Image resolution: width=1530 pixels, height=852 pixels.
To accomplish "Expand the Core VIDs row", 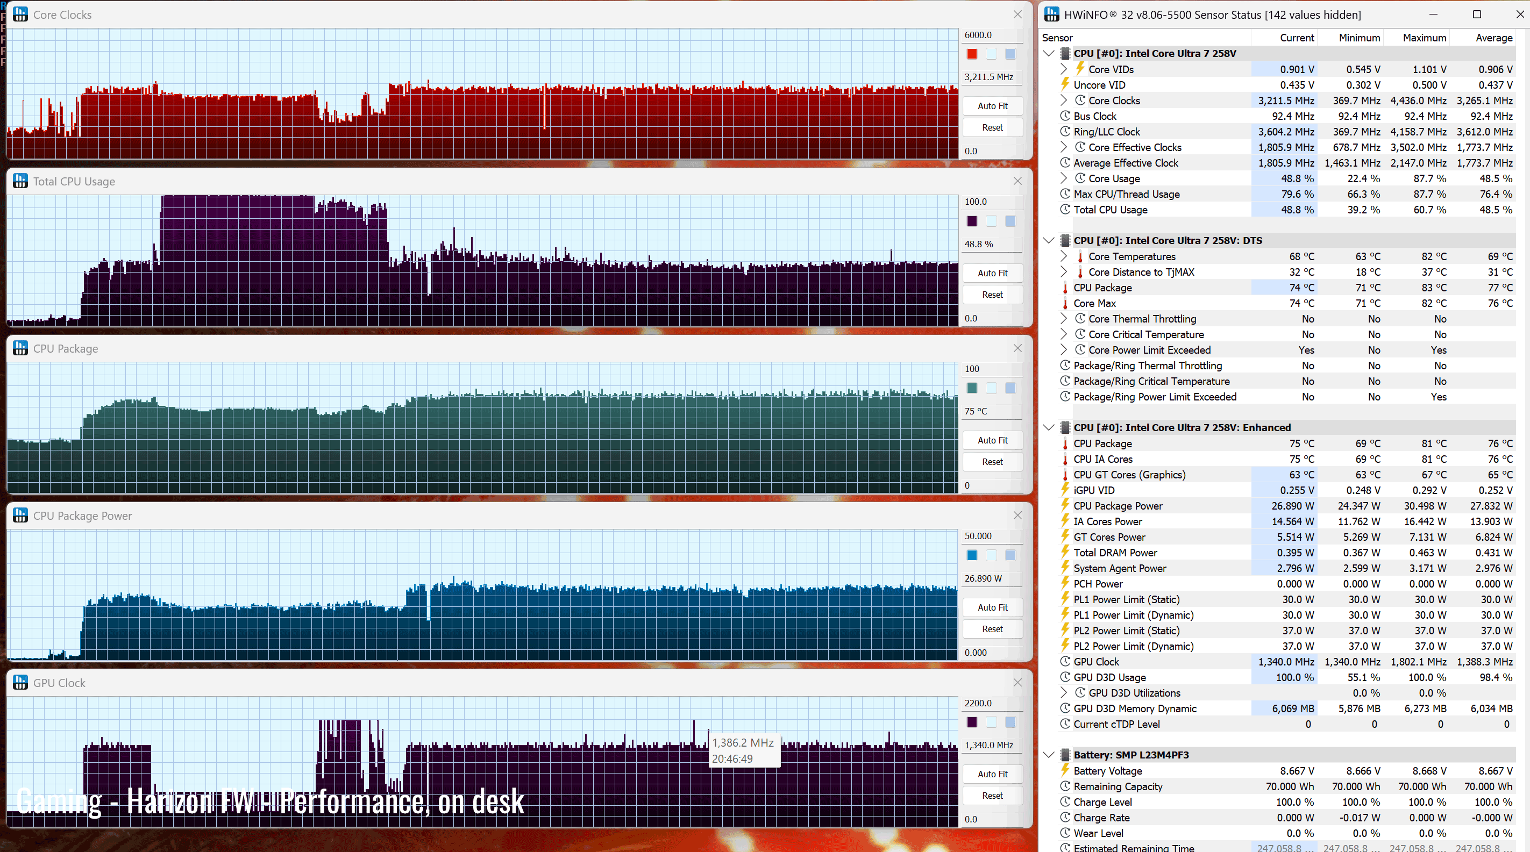I will click(x=1064, y=69).
